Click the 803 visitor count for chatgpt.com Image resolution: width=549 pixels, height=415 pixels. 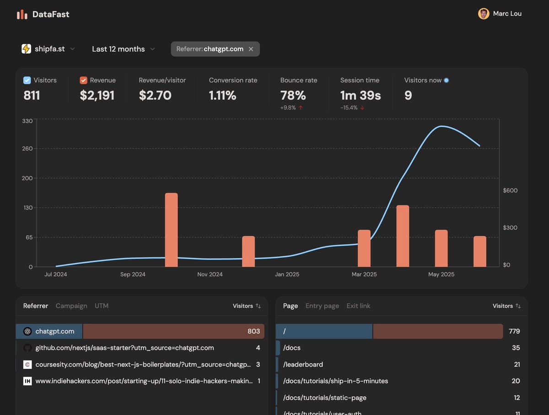pos(253,331)
